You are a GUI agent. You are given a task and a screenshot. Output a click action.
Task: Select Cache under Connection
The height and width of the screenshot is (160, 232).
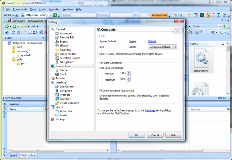(x=64, y=70)
